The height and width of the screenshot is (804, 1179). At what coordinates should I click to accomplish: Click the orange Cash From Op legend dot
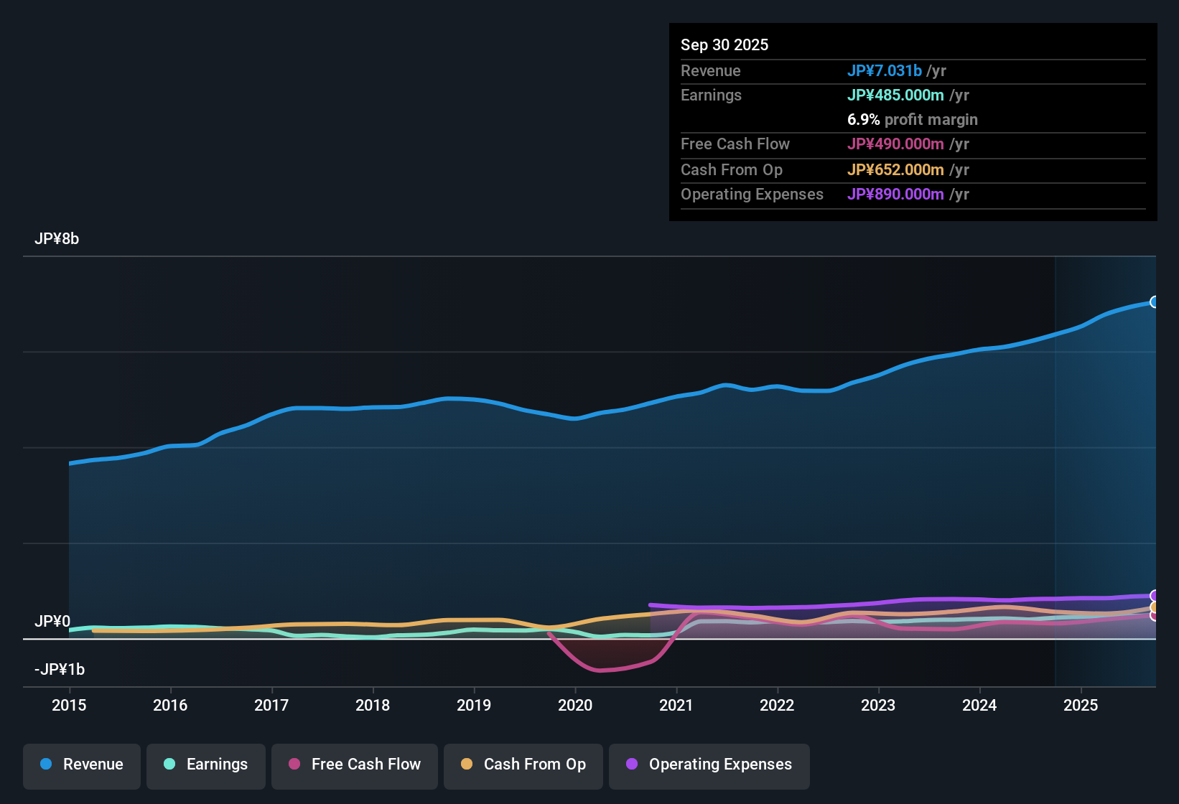coord(467,765)
